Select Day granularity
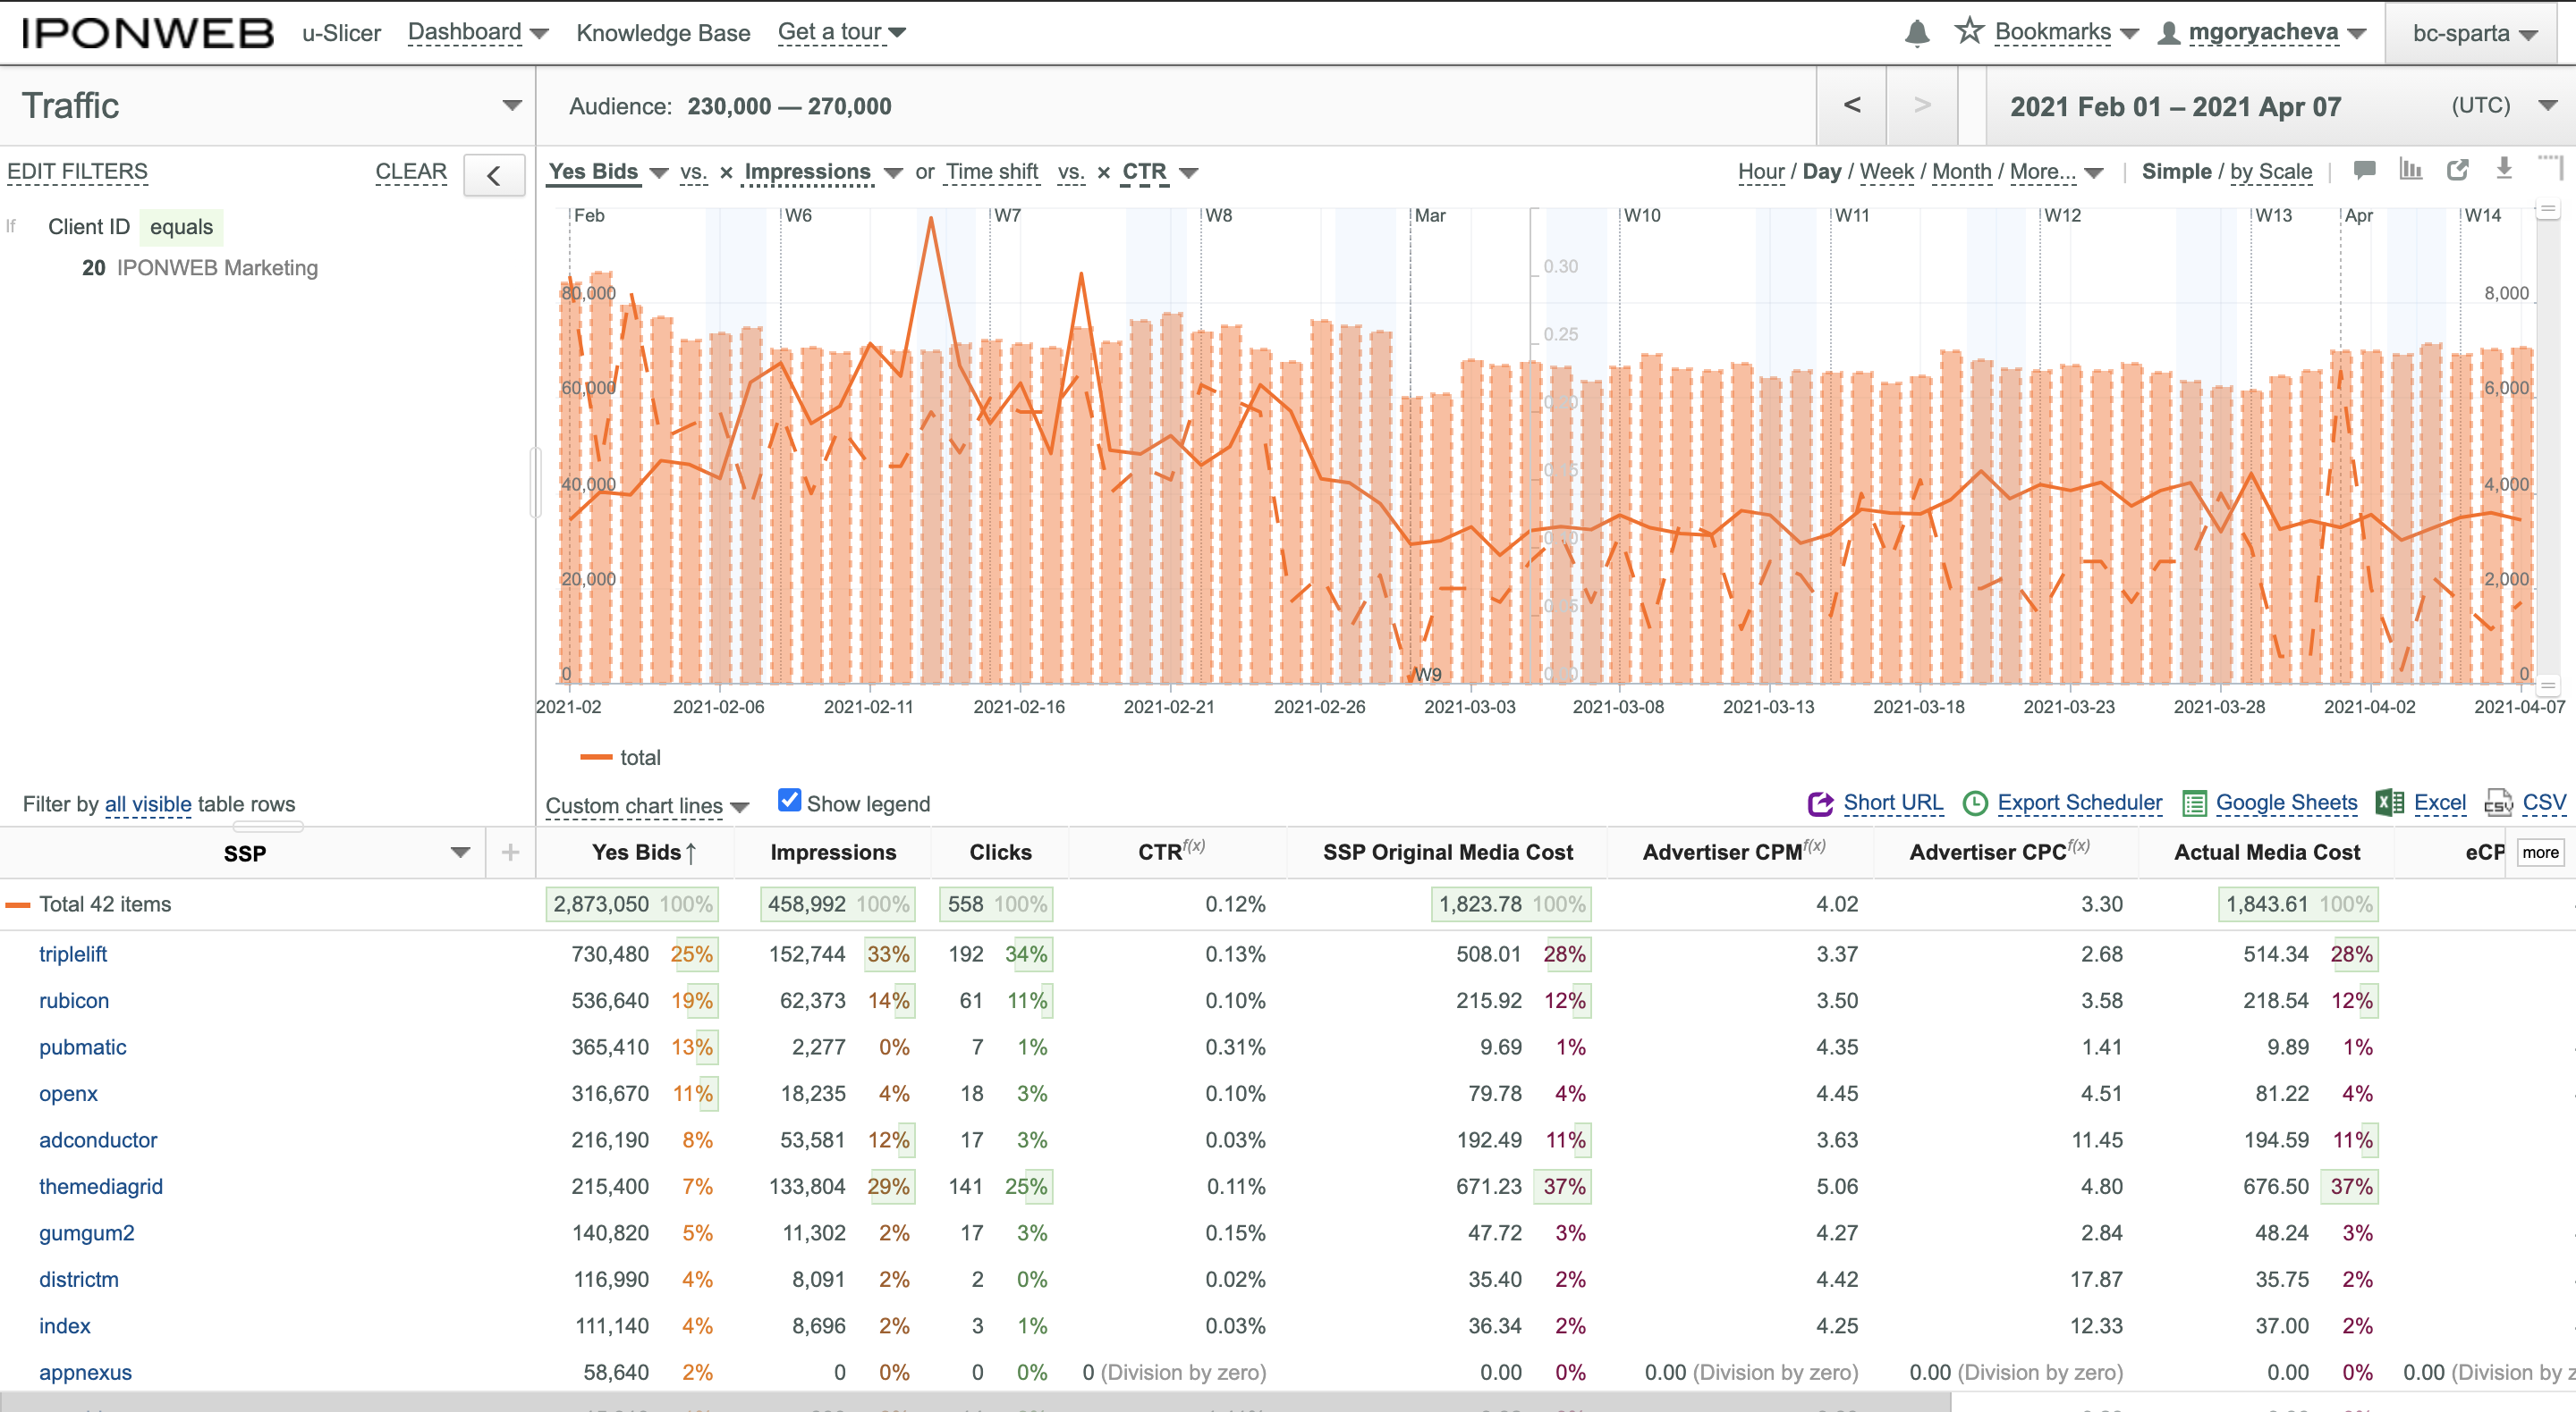This screenshot has height=1412, width=2576. pyautogui.click(x=1822, y=172)
